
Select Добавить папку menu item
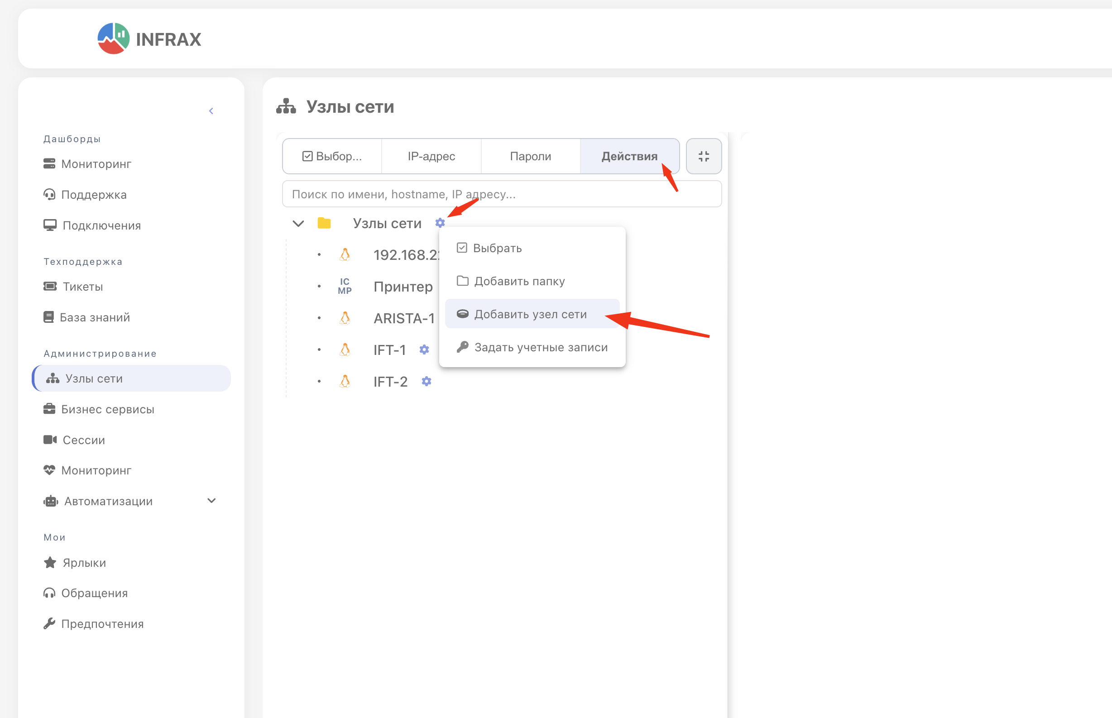tap(519, 281)
